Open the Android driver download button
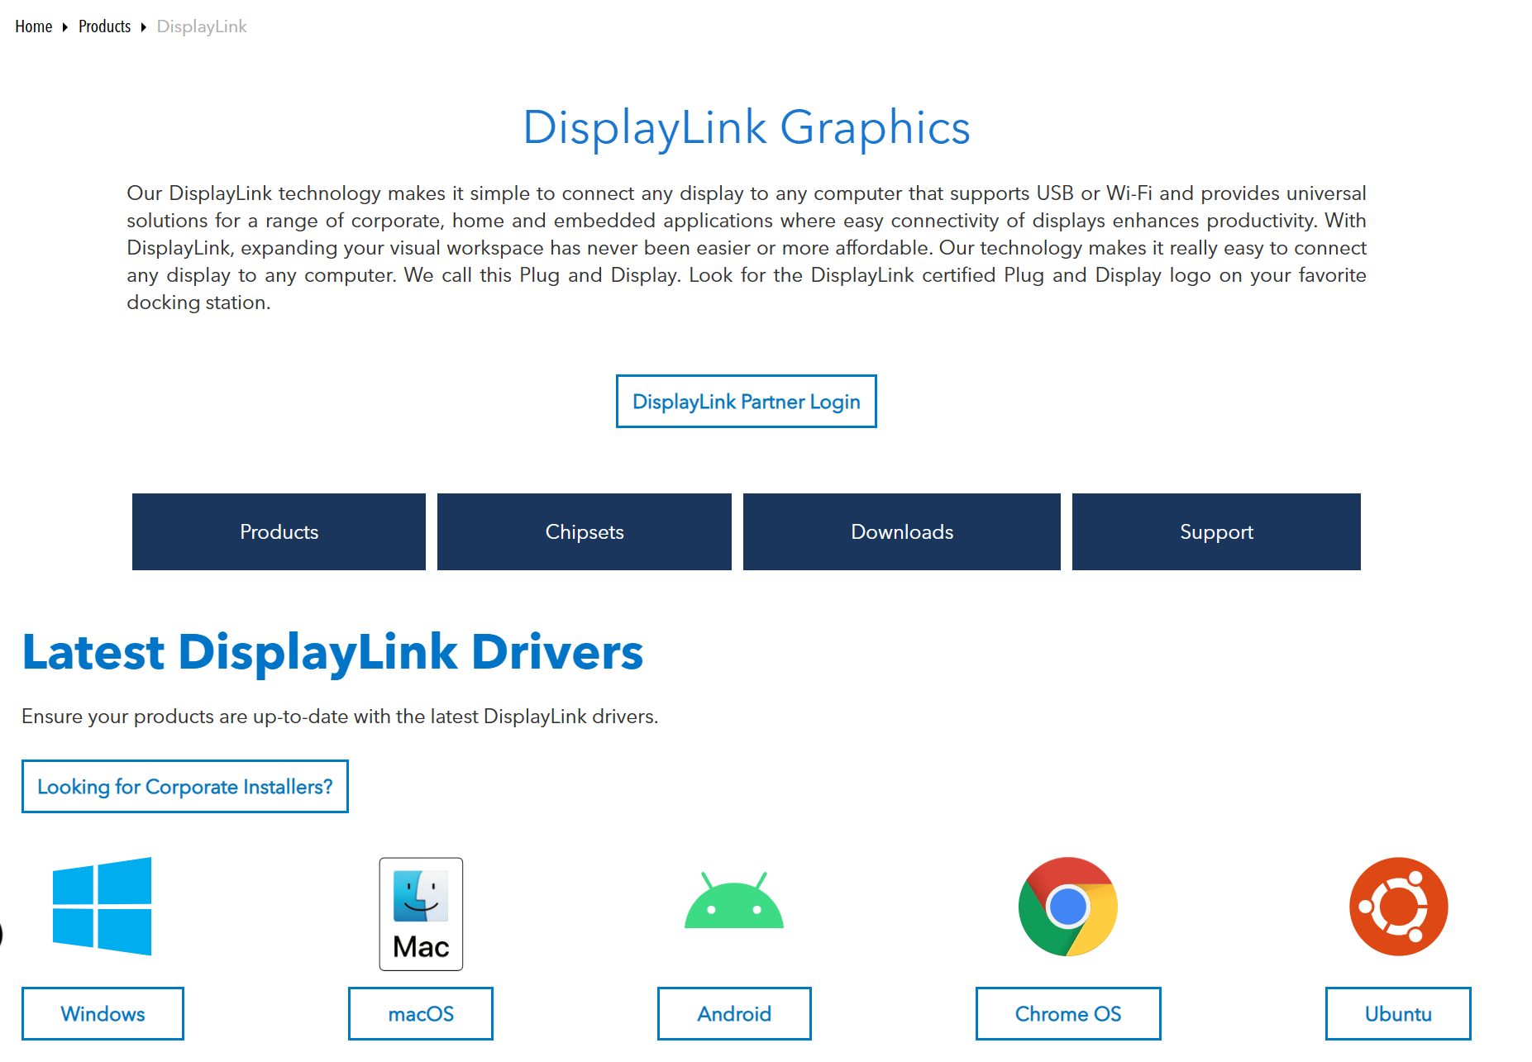The width and height of the screenshot is (1532, 1062). click(x=734, y=1013)
